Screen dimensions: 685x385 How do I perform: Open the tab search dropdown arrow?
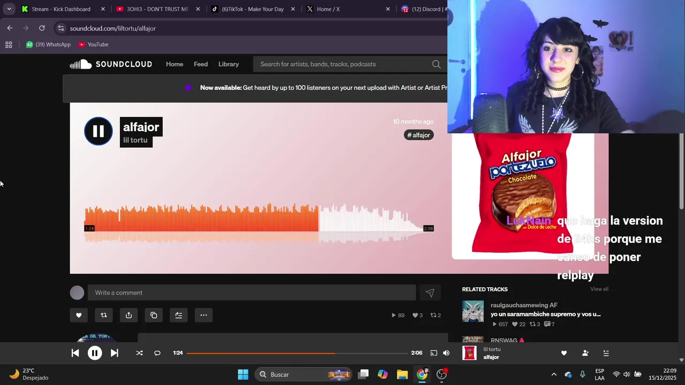point(9,9)
